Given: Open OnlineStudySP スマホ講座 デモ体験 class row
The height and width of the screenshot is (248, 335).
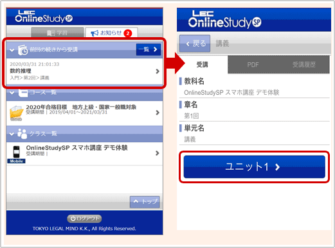Looking at the screenshot, I should [84, 153].
